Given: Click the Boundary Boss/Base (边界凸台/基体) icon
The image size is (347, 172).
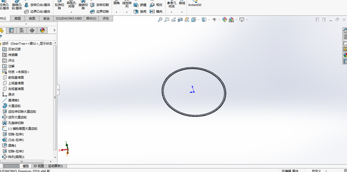Looking at the screenshot, I should [x=27, y=12].
